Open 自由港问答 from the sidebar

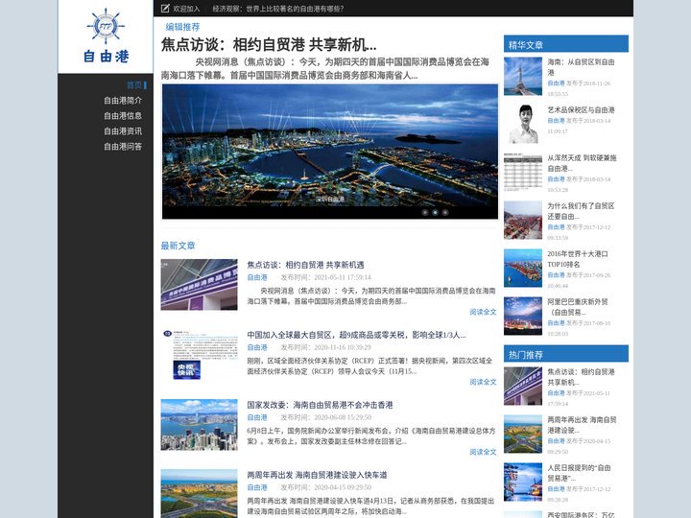[123, 147]
